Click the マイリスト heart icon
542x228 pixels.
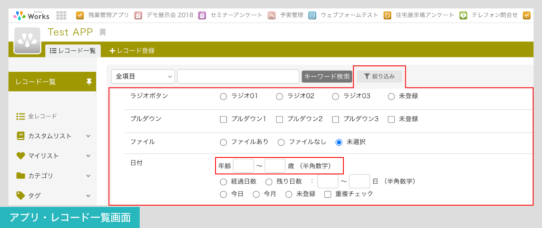point(21,156)
